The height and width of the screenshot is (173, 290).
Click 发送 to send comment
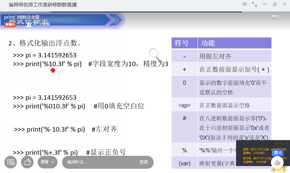pyautogui.click(x=144, y=162)
